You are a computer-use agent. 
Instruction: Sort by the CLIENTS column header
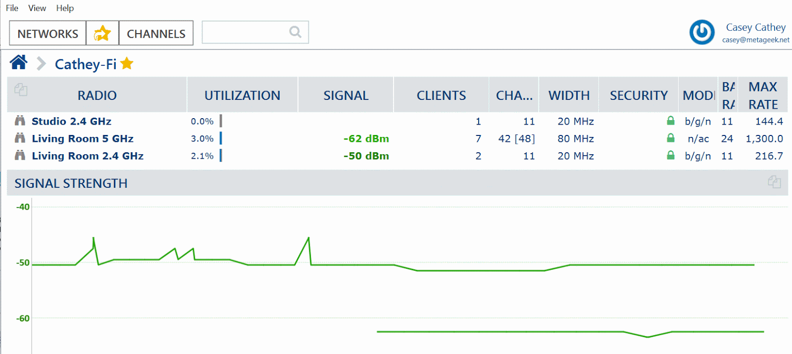441,95
